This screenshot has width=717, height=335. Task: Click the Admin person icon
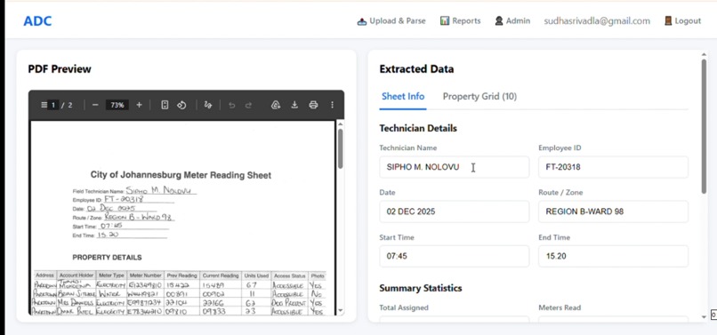[x=499, y=20]
